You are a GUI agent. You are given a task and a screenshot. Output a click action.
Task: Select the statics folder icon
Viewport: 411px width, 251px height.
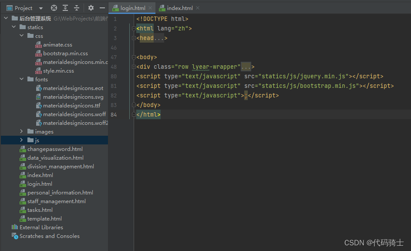coord(23,27)
